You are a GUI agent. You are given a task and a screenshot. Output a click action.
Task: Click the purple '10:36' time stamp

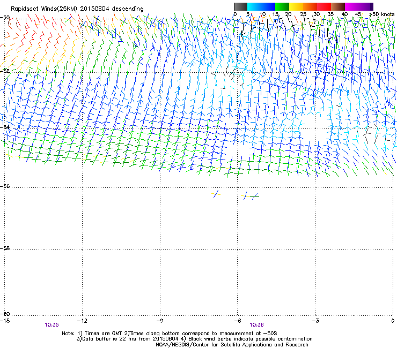[256, 325]
